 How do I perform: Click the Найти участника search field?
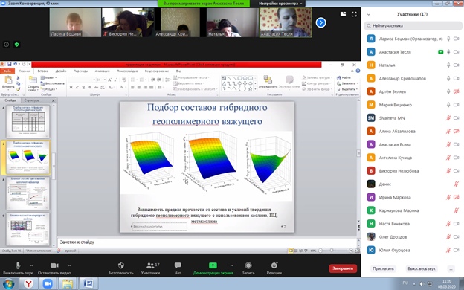coord(412,26)
